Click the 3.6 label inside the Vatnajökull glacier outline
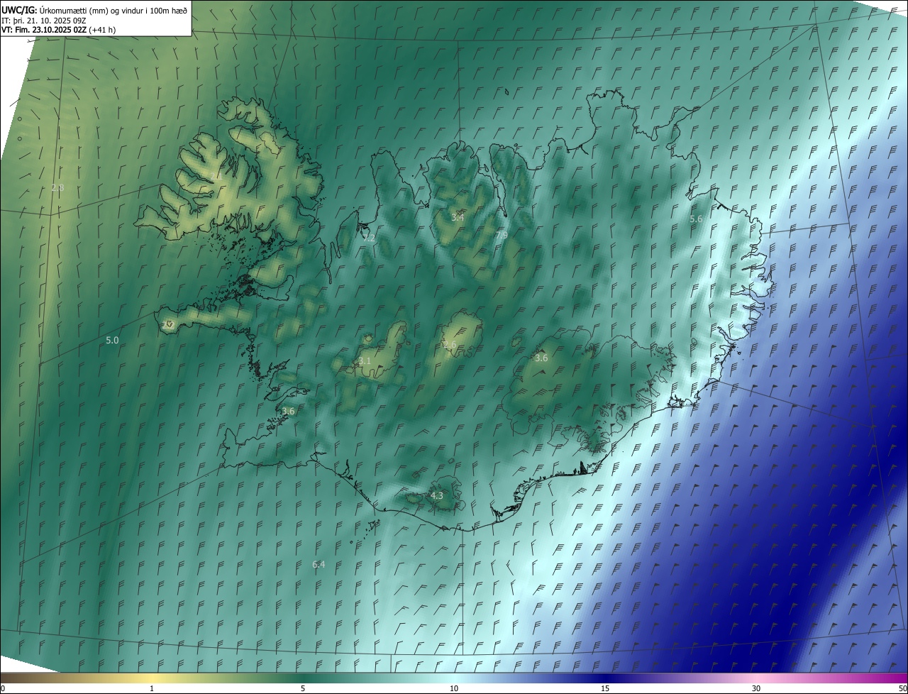The height and width of the screenshot is (694, 908). 541,358
